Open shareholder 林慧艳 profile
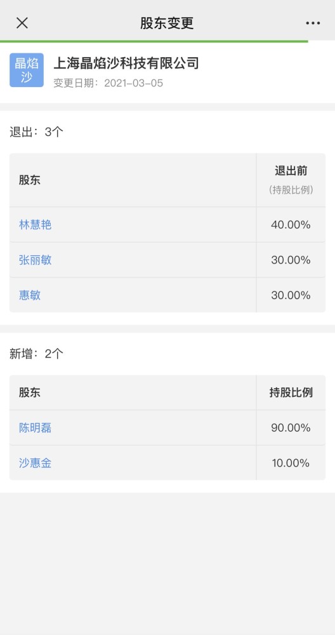The image size is (335, 635). point(35,225)
